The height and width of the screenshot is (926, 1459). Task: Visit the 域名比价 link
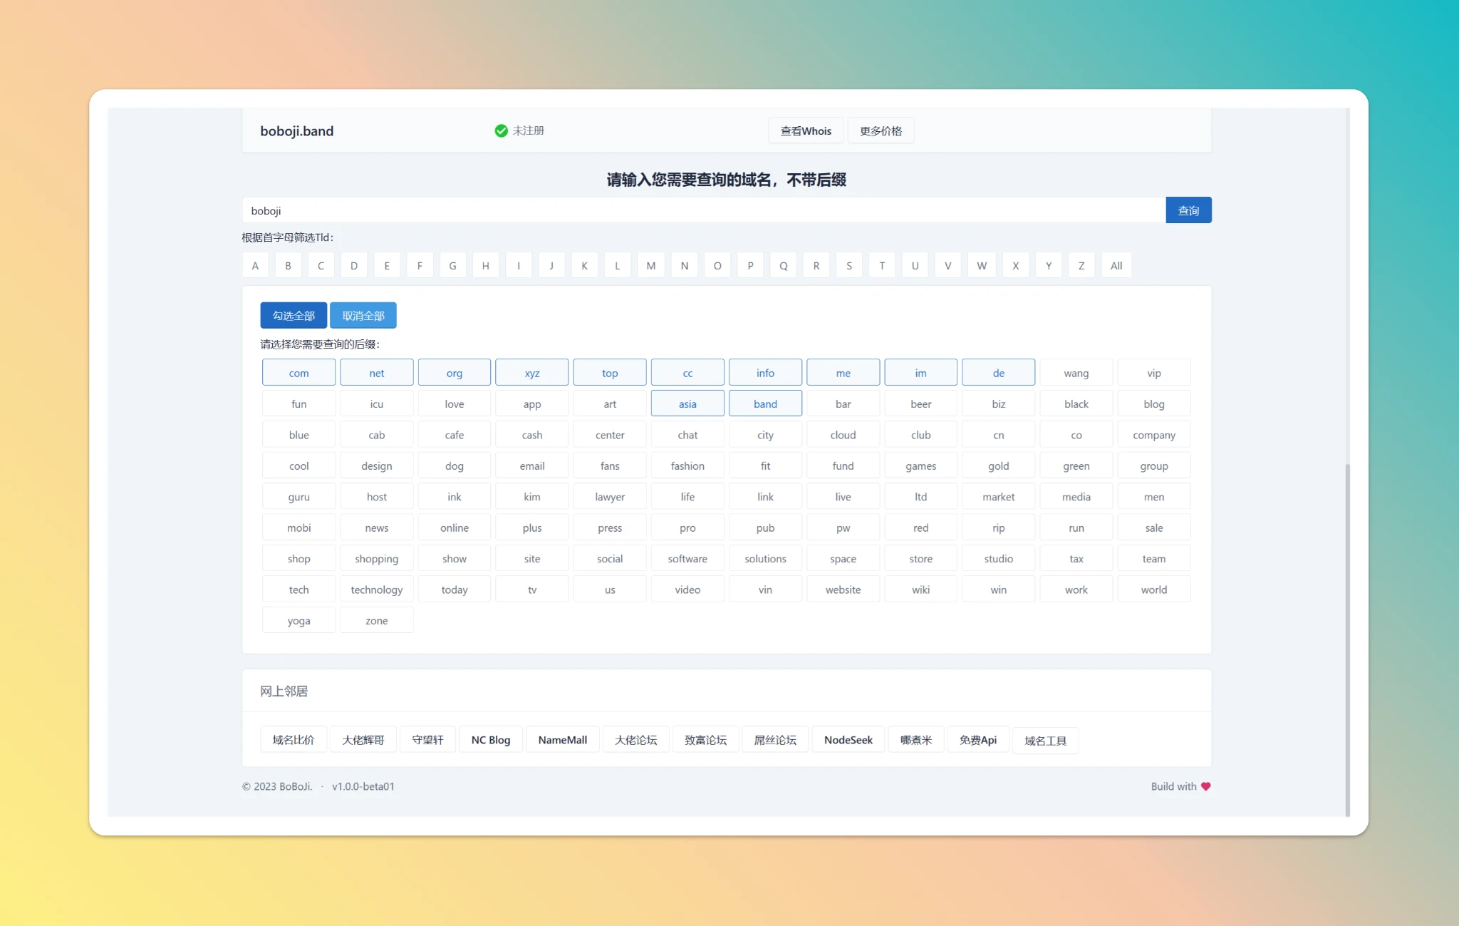click(294, 740)
